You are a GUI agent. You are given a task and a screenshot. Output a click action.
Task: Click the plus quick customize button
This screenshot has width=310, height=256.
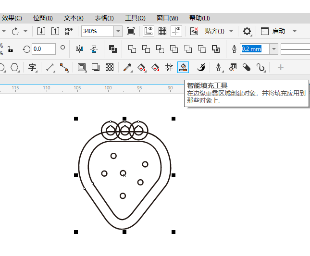[281, 68]
